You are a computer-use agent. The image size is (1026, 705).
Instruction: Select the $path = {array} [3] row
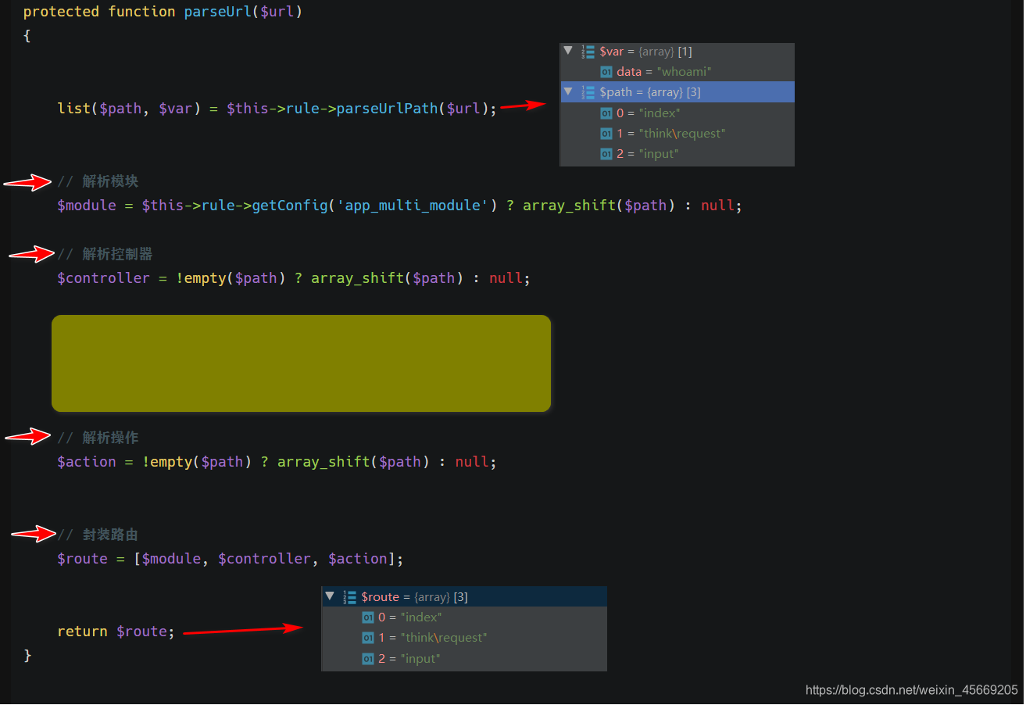click(677, 92)
